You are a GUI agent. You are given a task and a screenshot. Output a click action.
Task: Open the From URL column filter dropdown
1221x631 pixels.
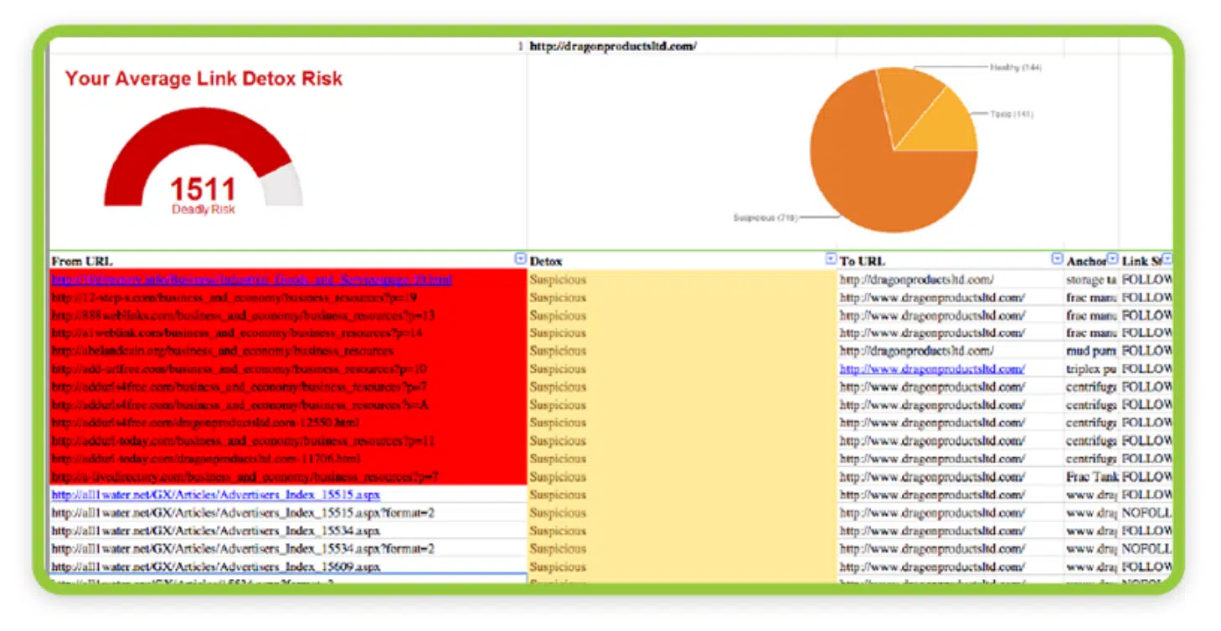520,259
